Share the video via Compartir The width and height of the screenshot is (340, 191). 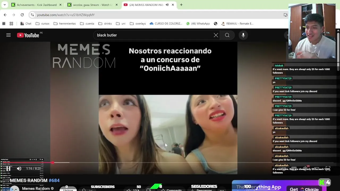point(171,189)
